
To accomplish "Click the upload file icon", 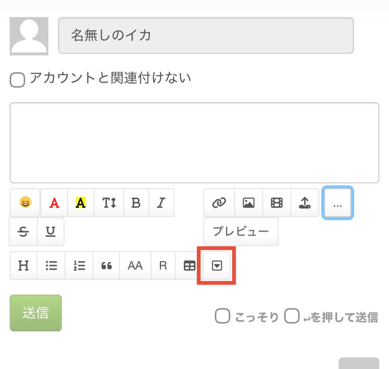I will point(305,203).
